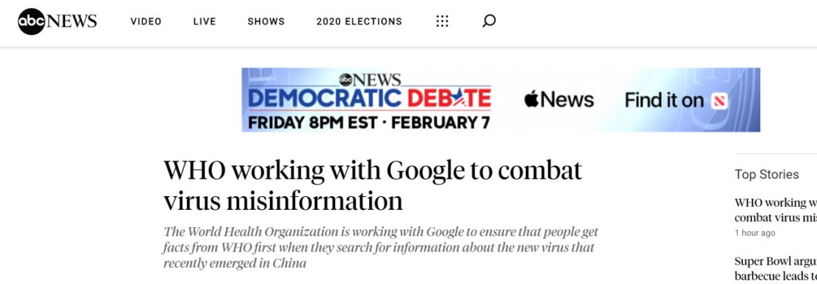Click the ABC News logo inside the banner
Image resolution: width=817 pixels, height=284 pixels.
click(370, 80)
